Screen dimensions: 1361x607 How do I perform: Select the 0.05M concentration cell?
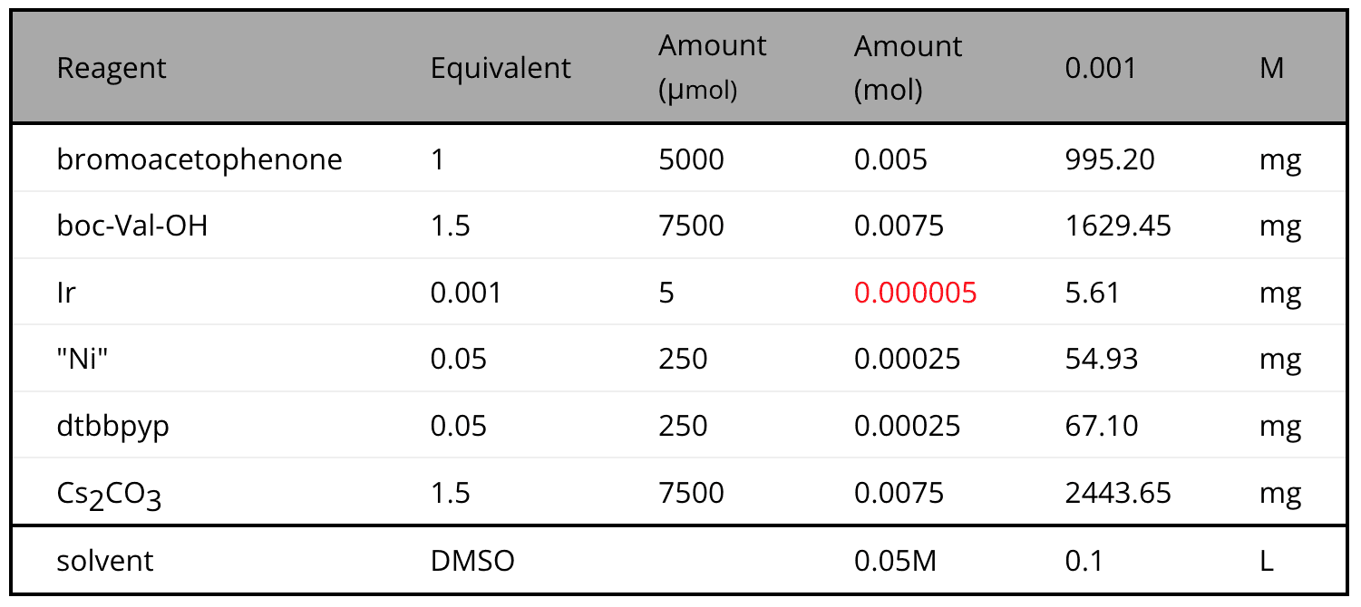click(x=895, y=561)
